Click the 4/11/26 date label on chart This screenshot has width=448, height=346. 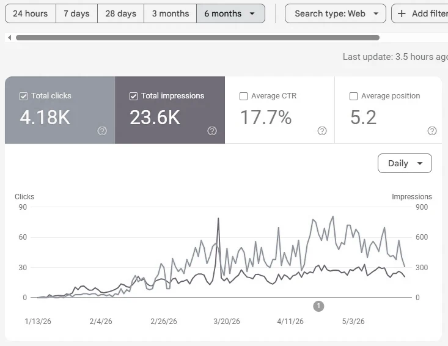click(x=290, y=321)
